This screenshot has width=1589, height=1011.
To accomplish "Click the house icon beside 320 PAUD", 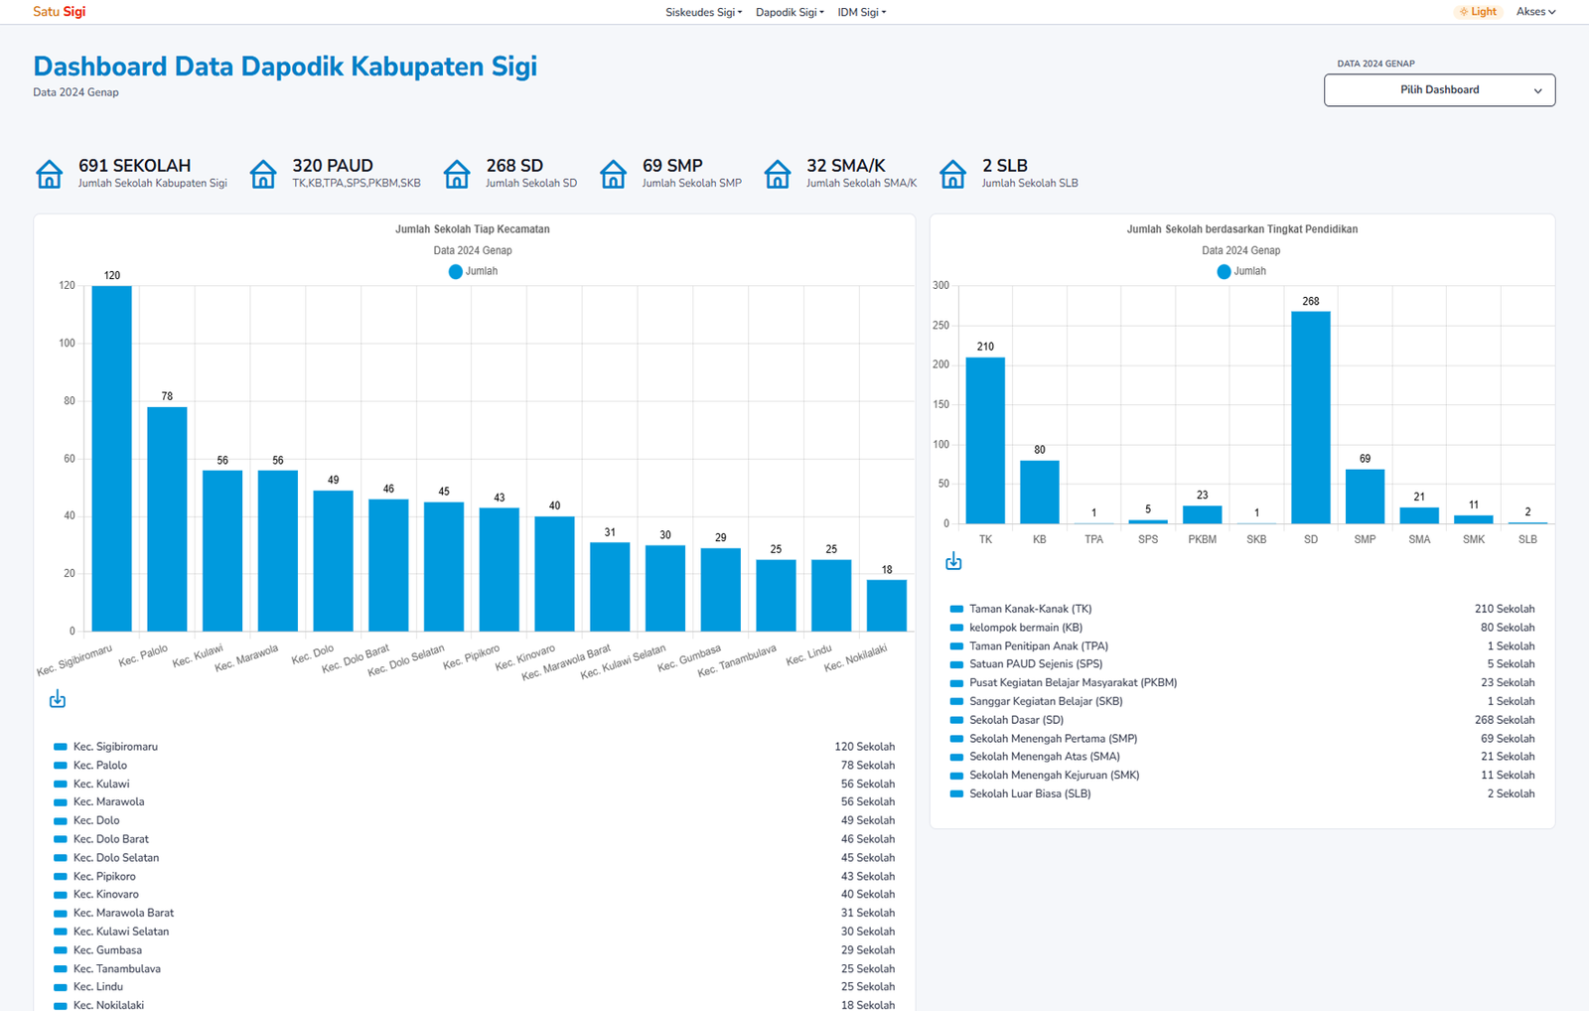I will 263,174.
